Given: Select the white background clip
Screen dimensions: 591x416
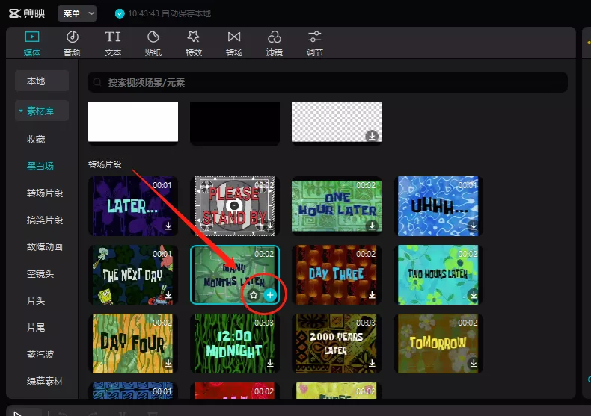Looking at the screenshot, I should click(133, 122).
